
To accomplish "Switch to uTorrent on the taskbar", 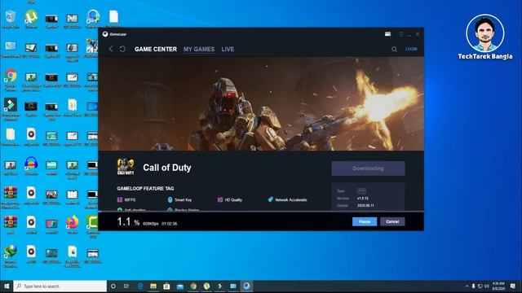I will [206, 286].
